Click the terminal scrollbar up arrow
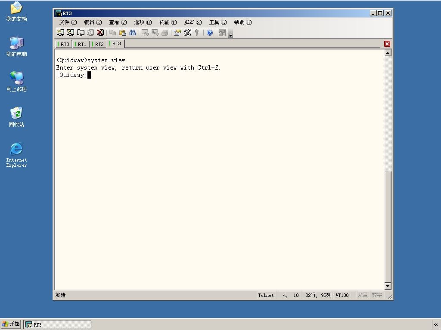 pyautogui.click(x=388, y=53)
